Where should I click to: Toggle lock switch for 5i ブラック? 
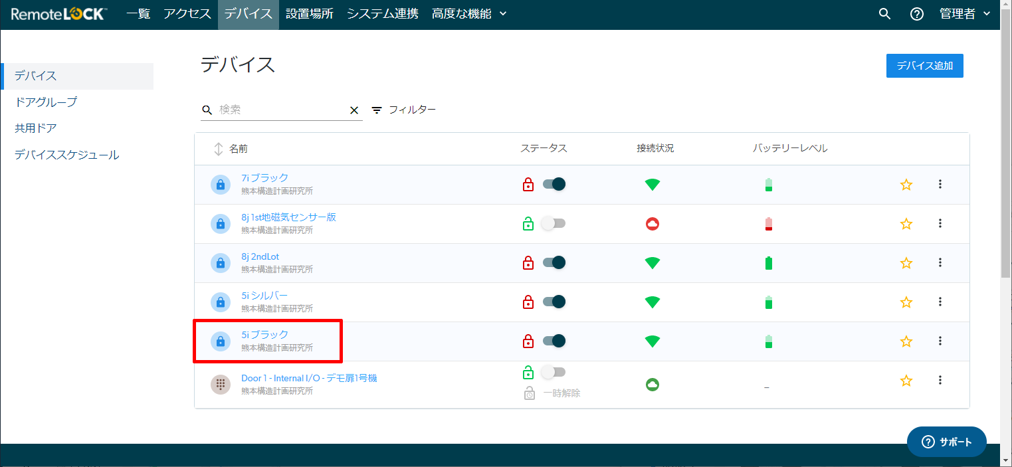coord(554,341)
